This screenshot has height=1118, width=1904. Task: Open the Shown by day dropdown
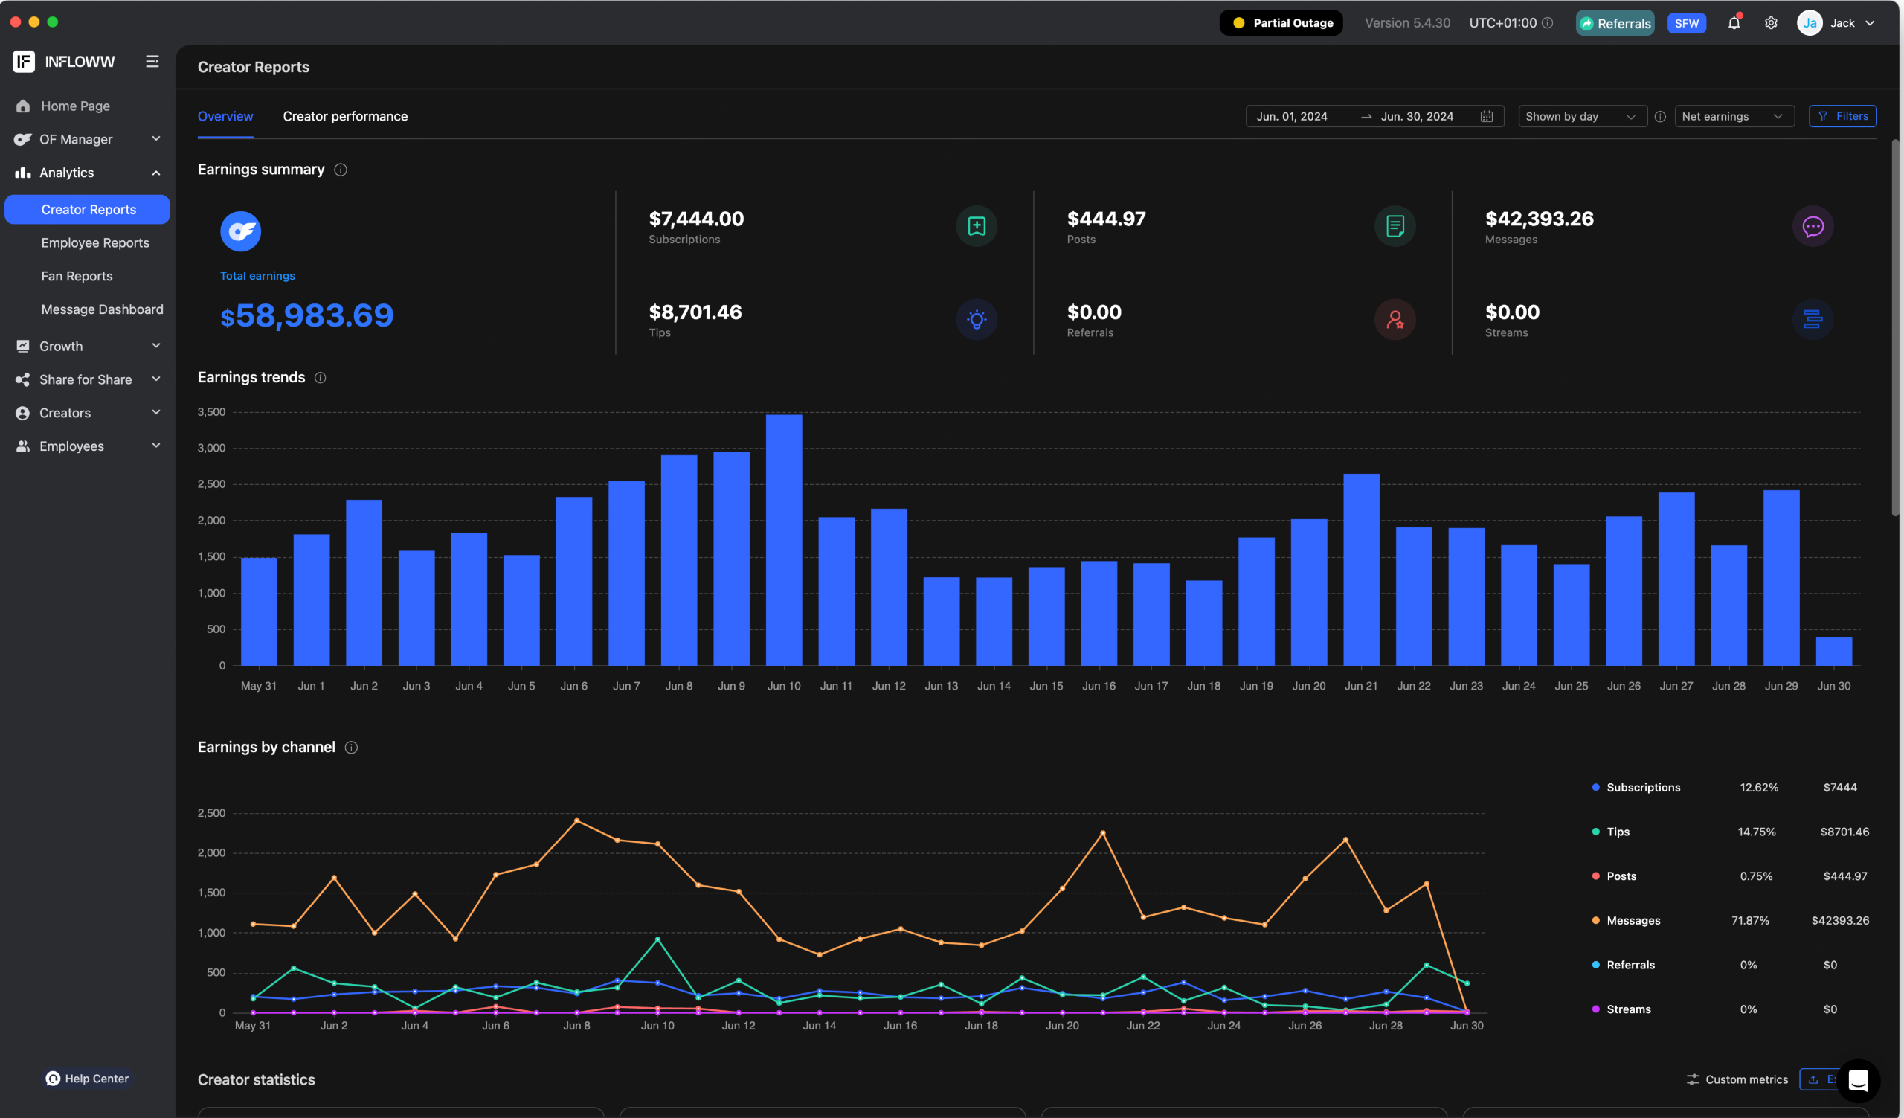coord(1581,116)
